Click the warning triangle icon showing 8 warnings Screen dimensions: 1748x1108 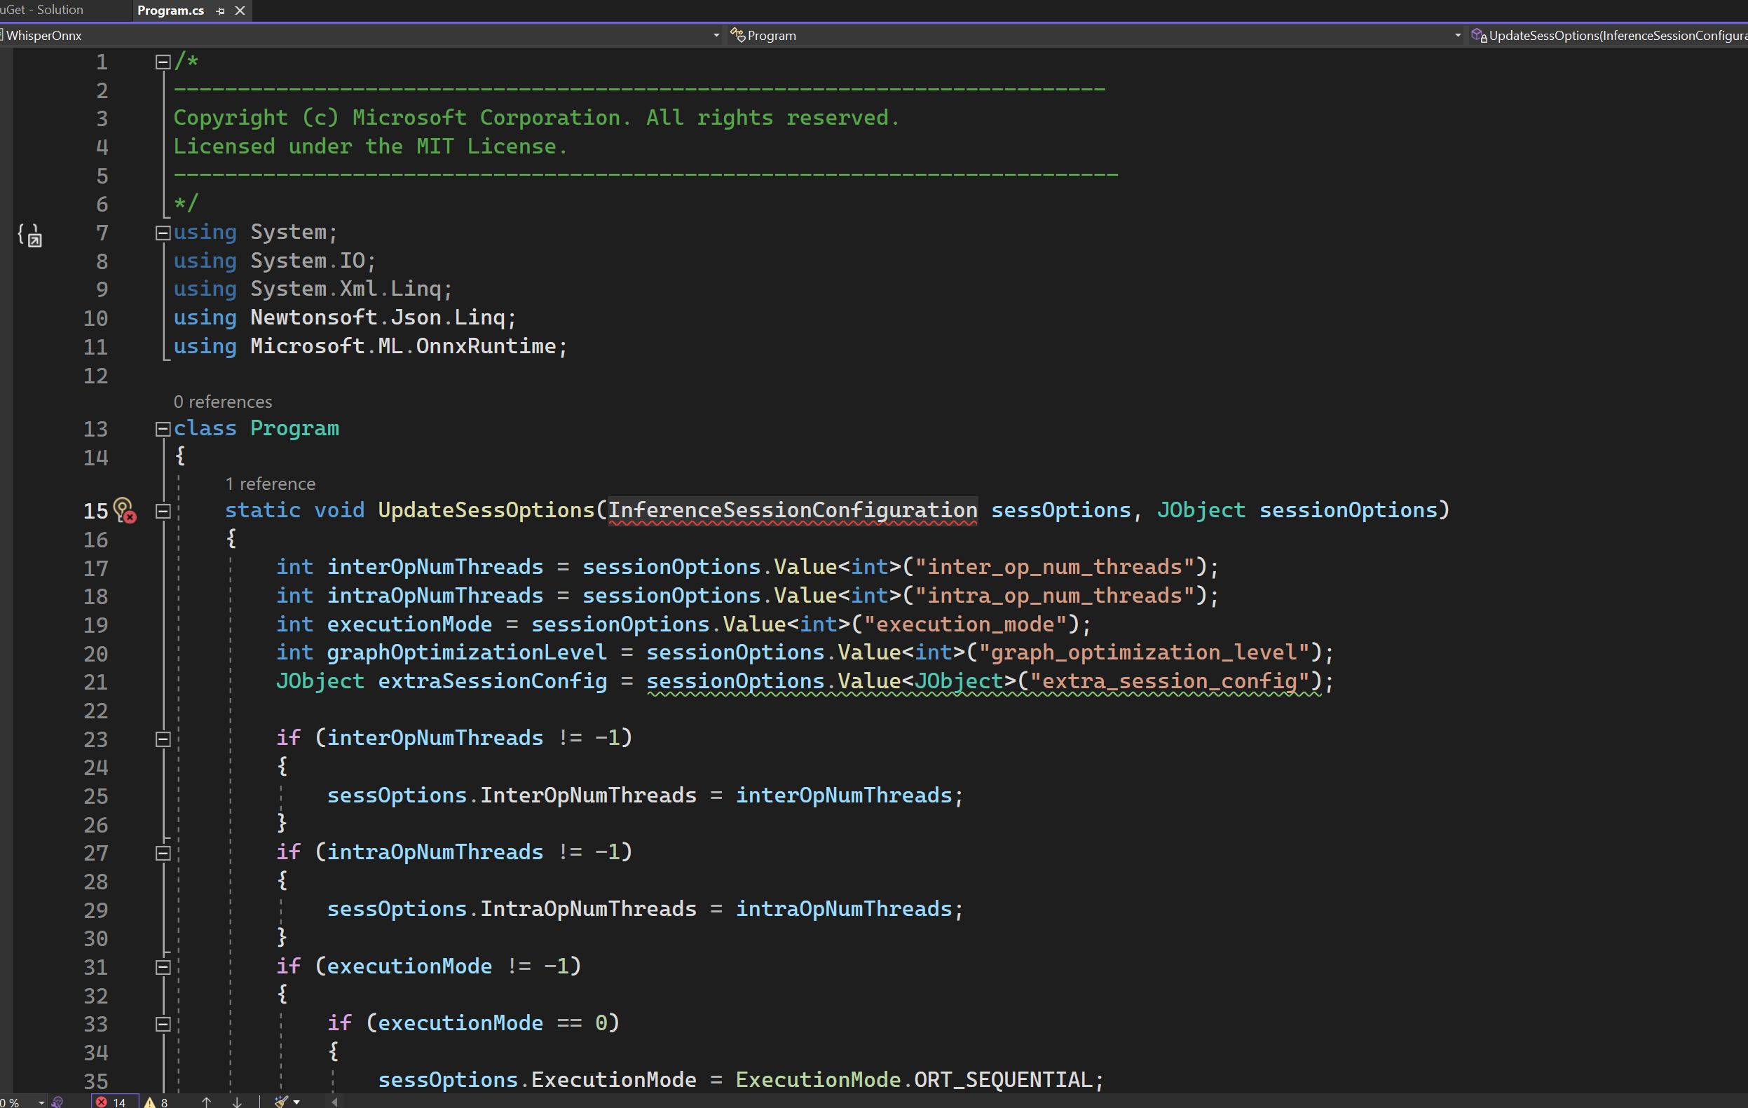pos(150,1102)
